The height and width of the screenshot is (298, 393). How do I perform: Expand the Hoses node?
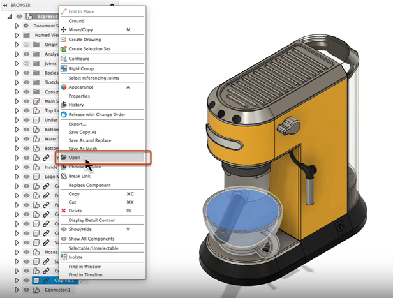(17, 252)
